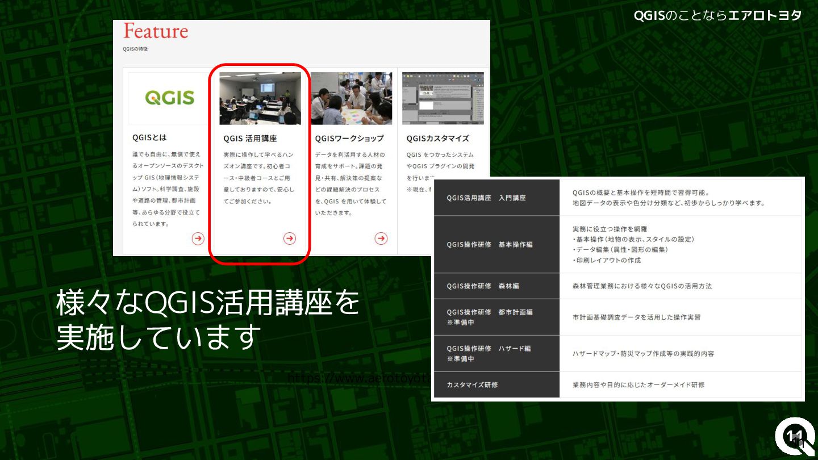Viewport: 818px width, 460px height.
Task: Select the QGISカスタマイズ card title
Action: pos(438,138)
